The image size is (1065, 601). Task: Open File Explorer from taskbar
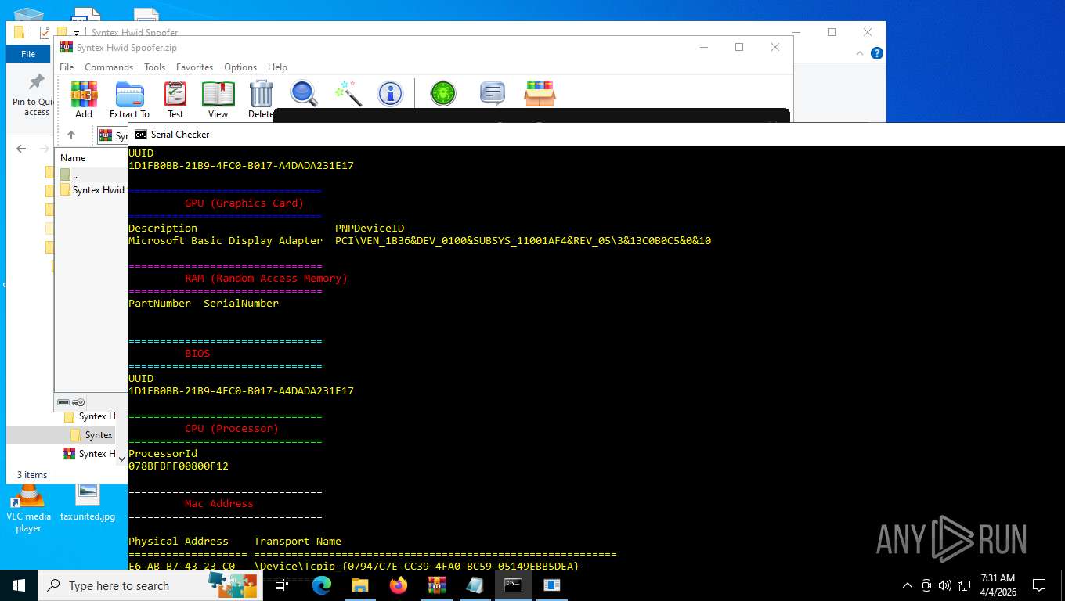pyautogui.click(x=359, y=585)
